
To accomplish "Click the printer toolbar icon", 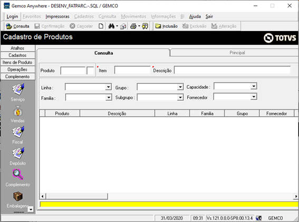I will point(133,26).
